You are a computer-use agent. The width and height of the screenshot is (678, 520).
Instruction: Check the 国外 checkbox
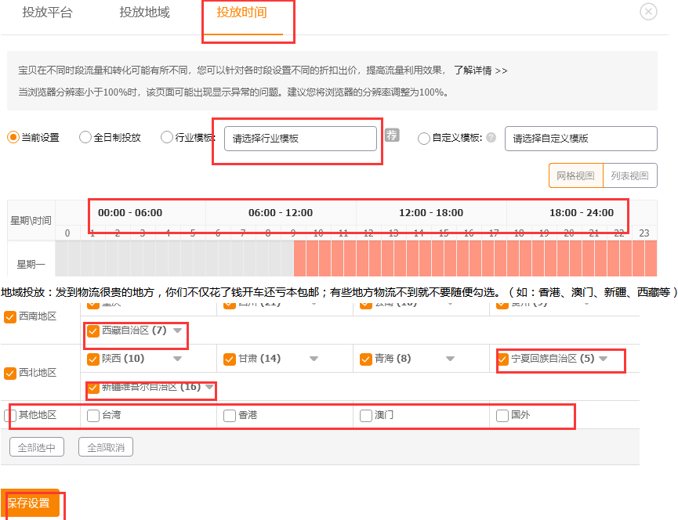(502, 416)
